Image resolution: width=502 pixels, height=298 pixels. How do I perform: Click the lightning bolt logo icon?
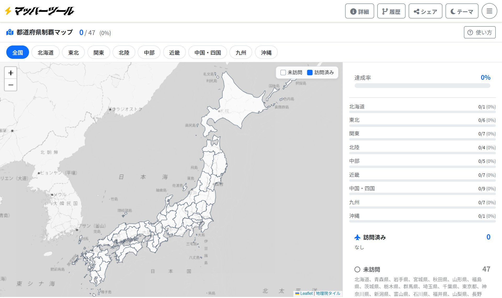[8, 11]
